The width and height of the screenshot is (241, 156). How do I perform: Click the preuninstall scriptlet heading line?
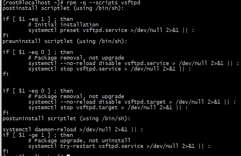65,41
